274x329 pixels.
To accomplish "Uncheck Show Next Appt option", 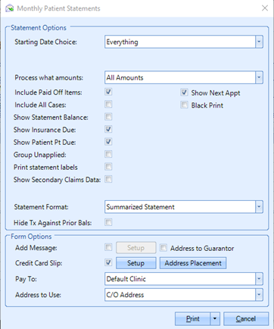I will pos(184,92).
